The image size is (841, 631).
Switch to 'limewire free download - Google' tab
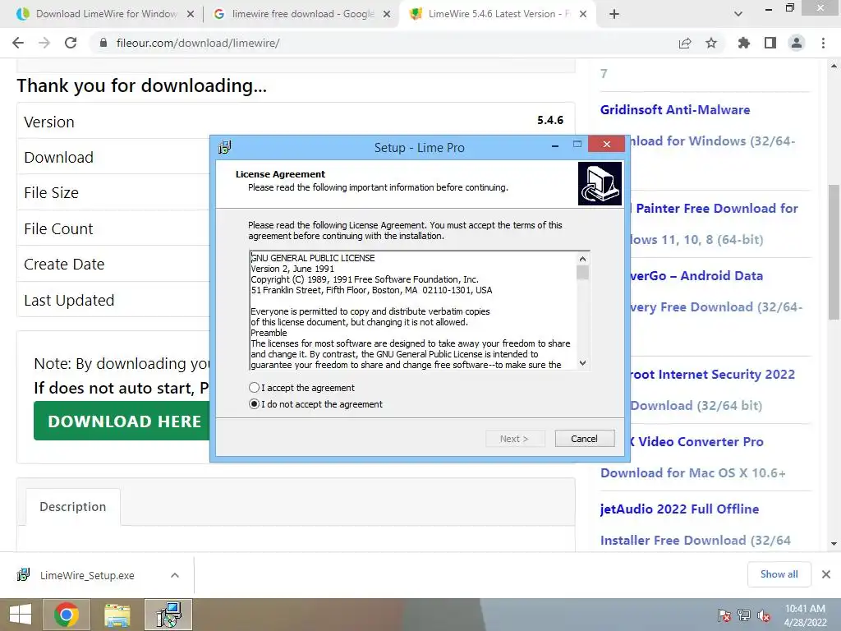[295, 14]
